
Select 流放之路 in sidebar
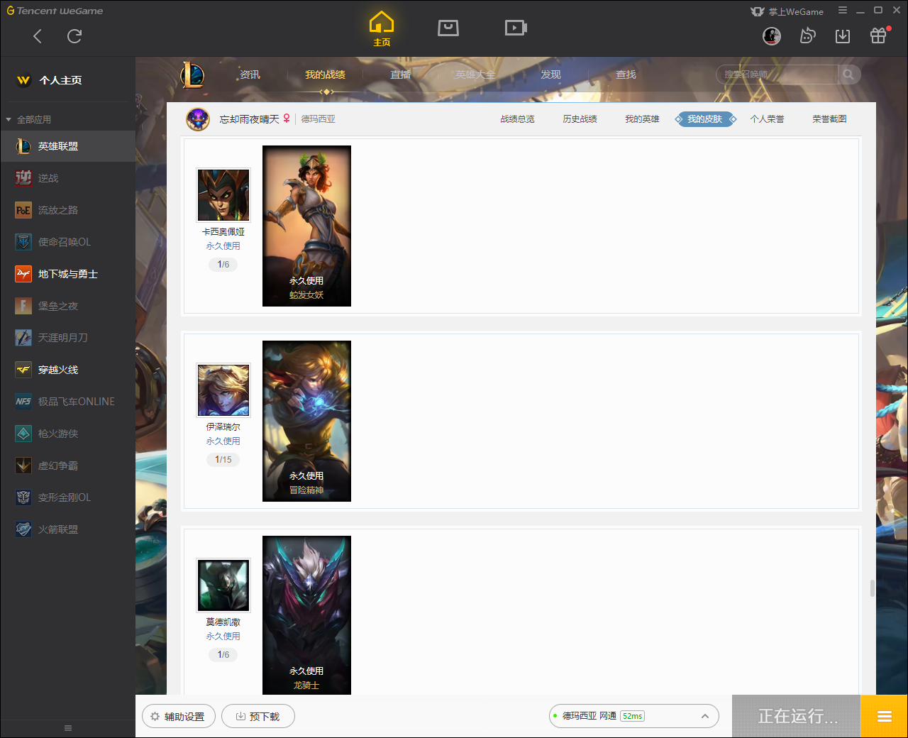click(67, 210)
